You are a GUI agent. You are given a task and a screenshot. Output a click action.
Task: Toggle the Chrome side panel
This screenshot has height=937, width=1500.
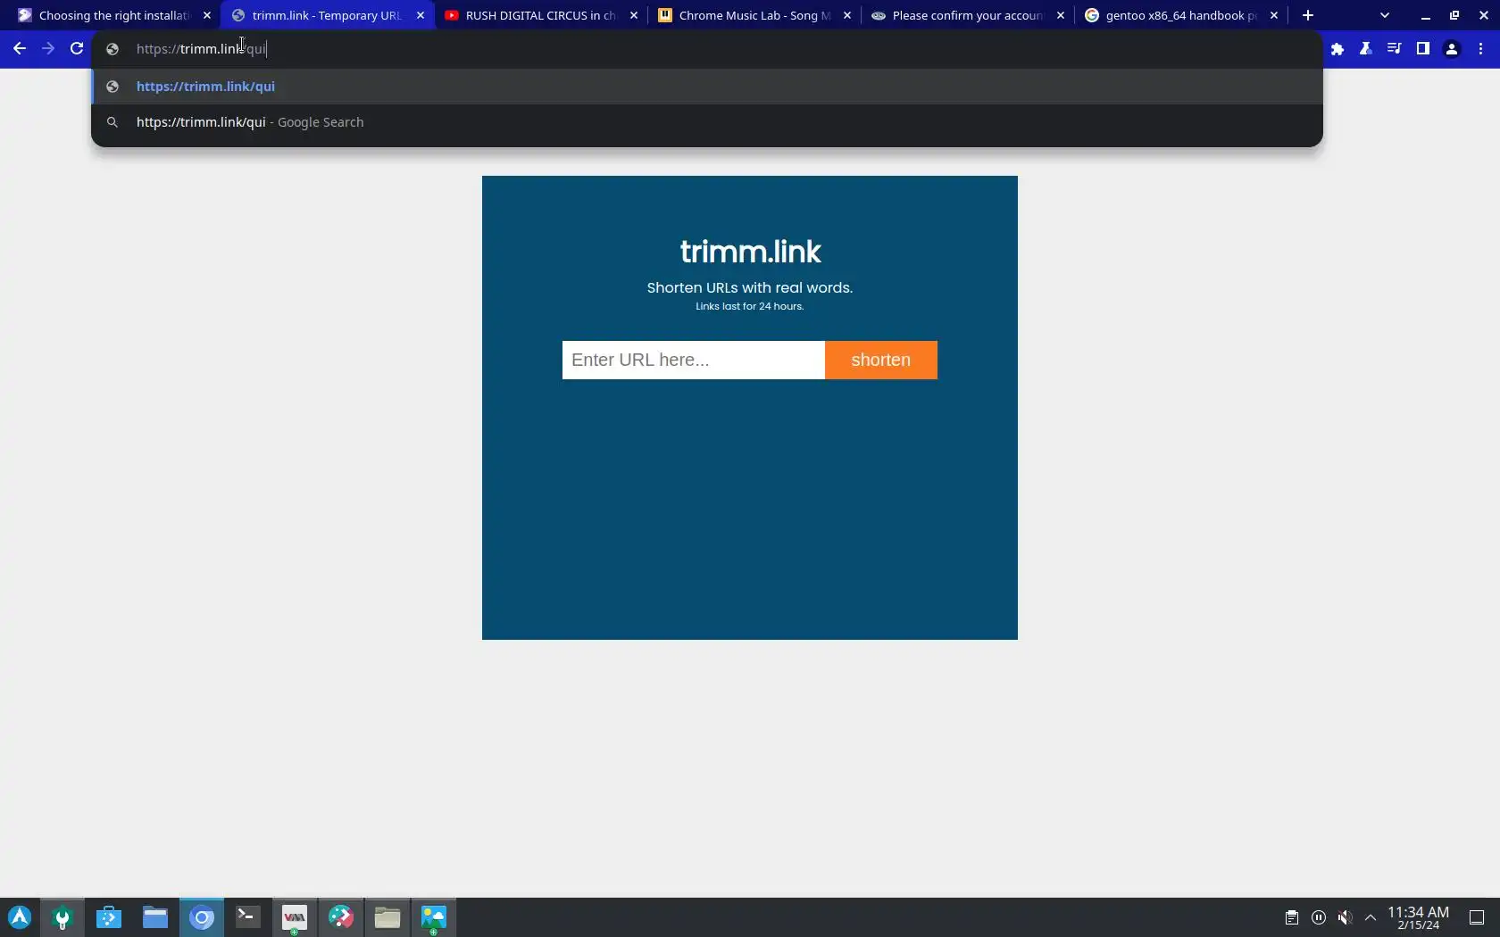point(1423,49)
